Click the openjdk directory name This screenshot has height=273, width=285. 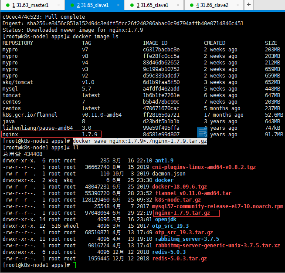[x=166, y=219]
